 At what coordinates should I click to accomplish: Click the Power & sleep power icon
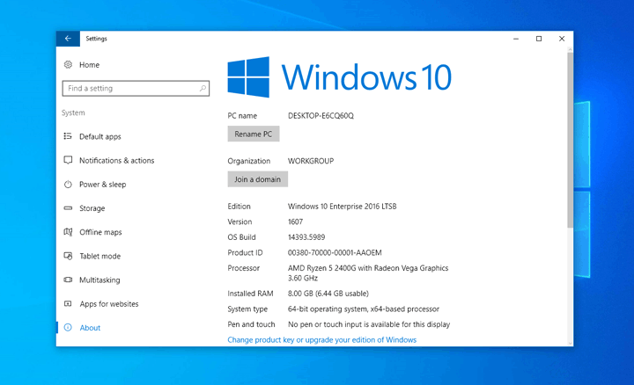[68, 185]
